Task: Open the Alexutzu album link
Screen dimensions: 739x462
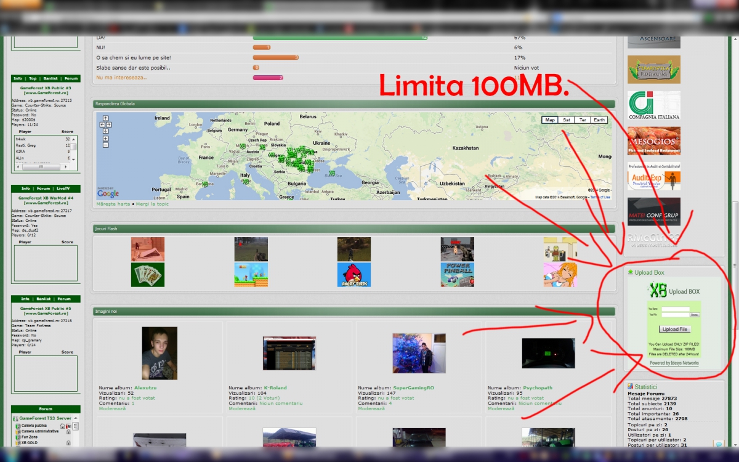Action: pyautogui.click(x=147, y=388)
